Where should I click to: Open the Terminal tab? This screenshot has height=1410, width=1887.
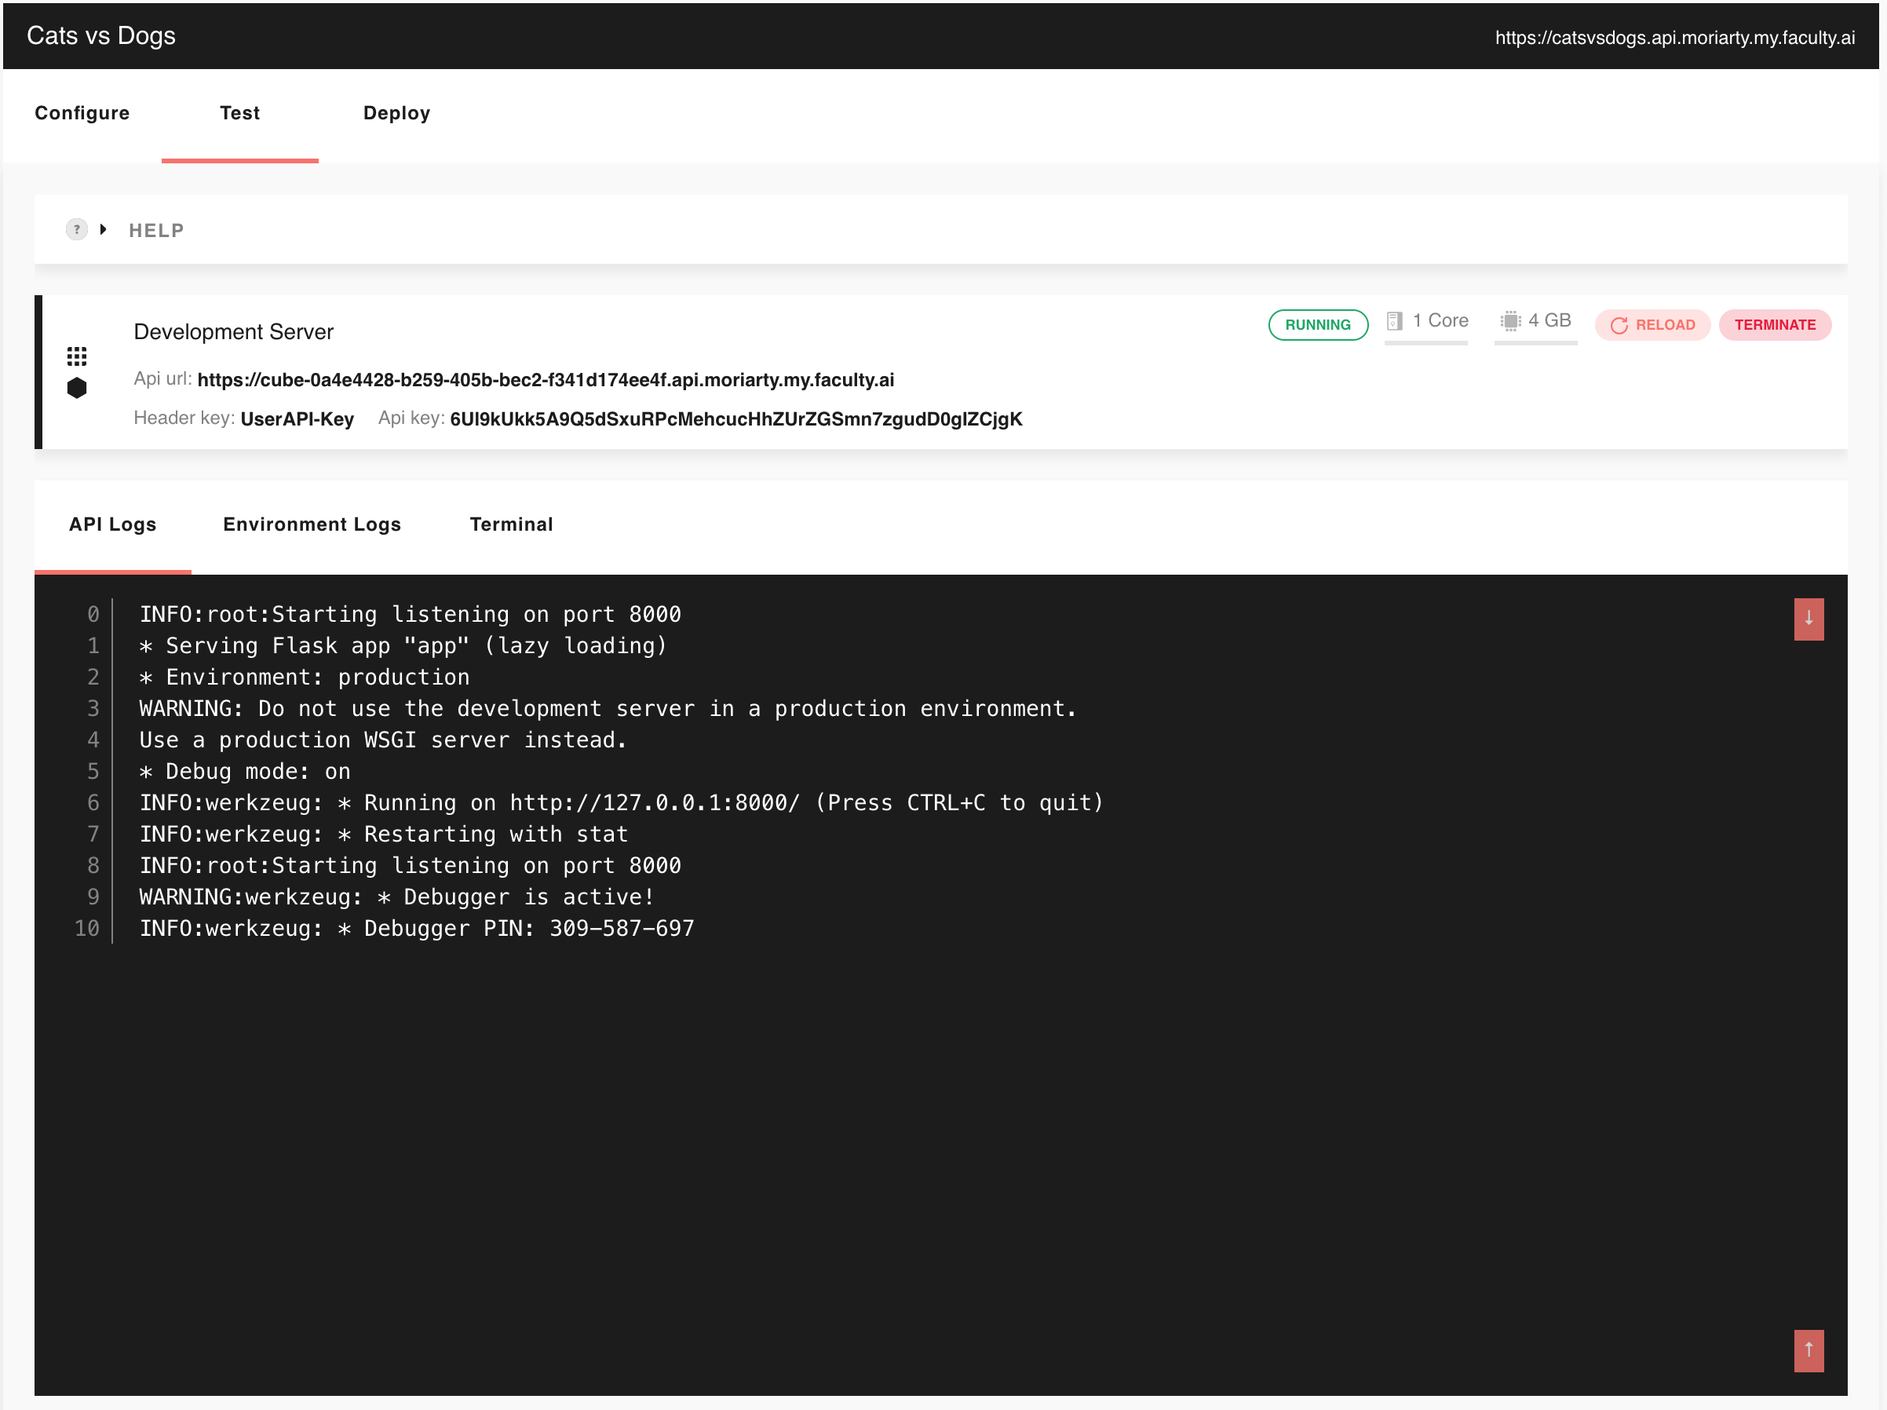click(x=511, y=524)
